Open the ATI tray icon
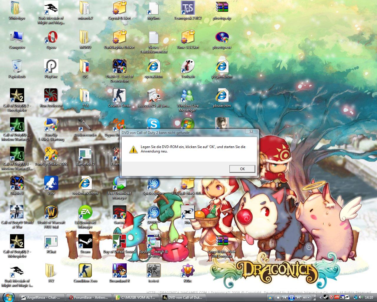This screenshot has height=302, width=377. 336,297
